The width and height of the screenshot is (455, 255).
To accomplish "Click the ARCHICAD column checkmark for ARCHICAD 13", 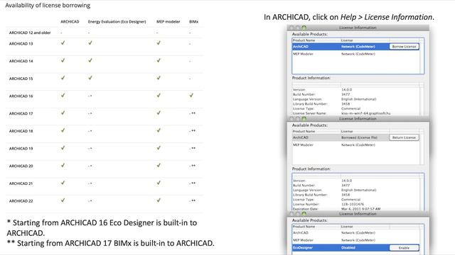I will coord(63,42).
